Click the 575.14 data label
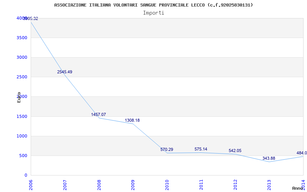Screen dimensions: 307x192 201,149
